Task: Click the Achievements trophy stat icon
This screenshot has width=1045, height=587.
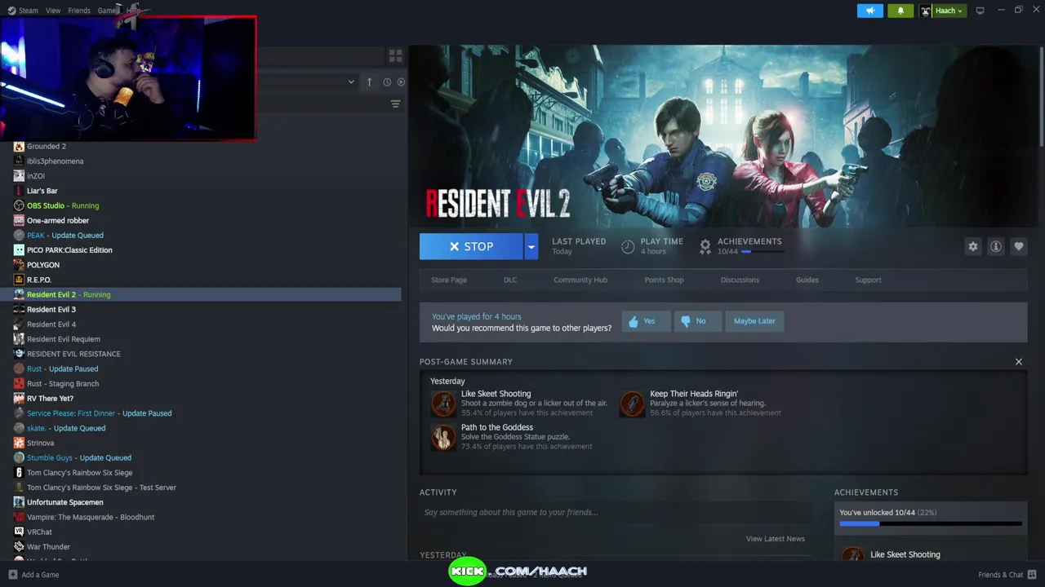Action: coord(705,246)
